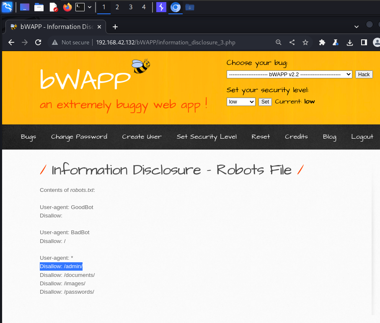Click the browser reload page icon
Viewport: 380px width, 323px height.
pyautogui.click(x=38, y=42)
